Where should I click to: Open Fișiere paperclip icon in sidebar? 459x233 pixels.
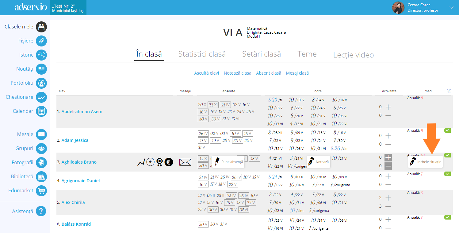click(41, 41)
